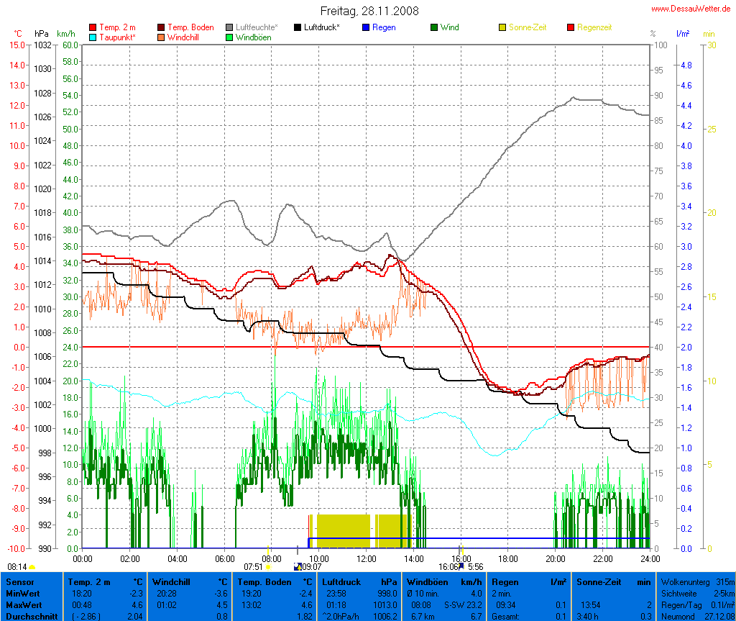The image size is (736, 621).
Task: Click the dark green Wind legend square
Action: [434, 27]
